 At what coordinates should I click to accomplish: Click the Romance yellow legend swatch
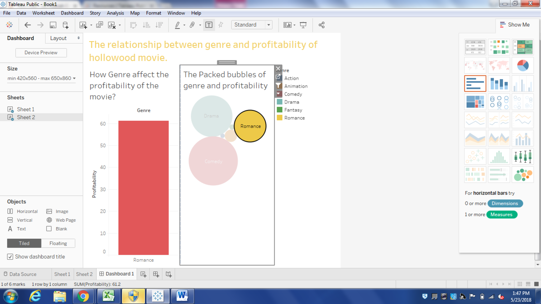279,118
